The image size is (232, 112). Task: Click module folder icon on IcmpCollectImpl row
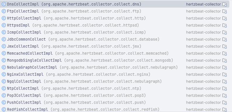pyautogui.click(x=225, y=32)
